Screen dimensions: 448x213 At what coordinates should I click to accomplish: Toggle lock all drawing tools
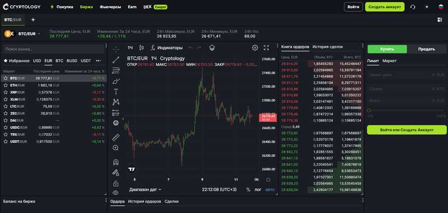point(116,183)
